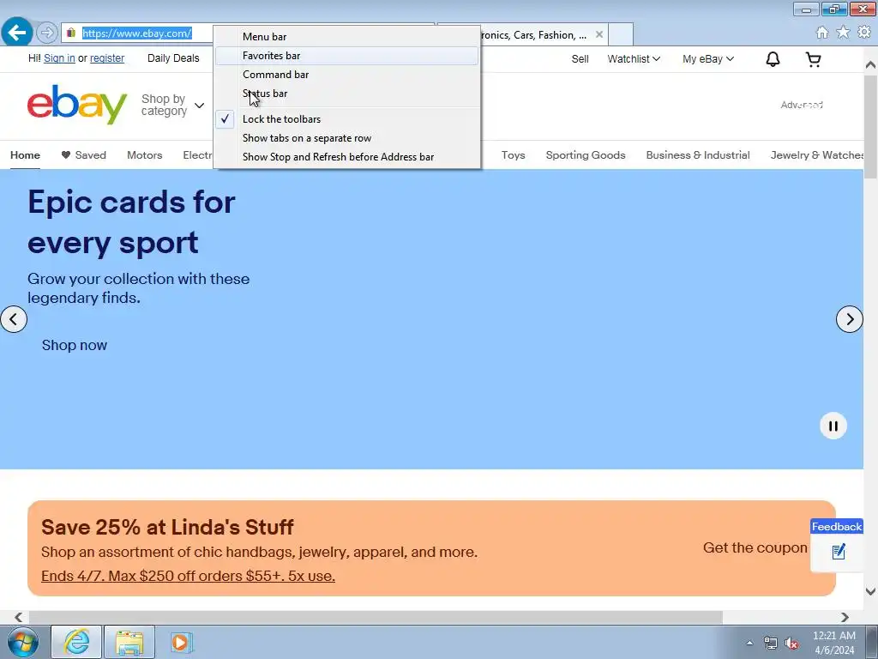
Task: Click the horizontal scrollbar left arrow
Action: 19,618
